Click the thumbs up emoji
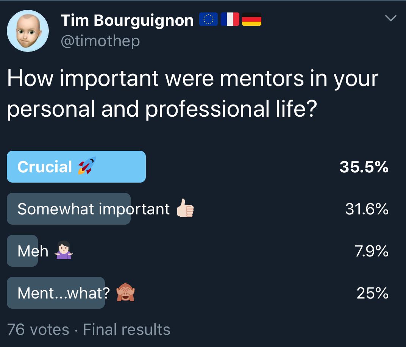 click(x=185, y=208)
